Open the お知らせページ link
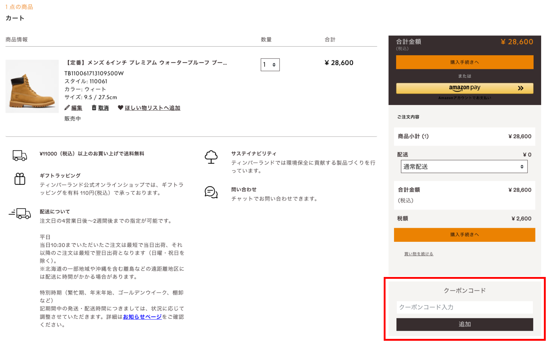 142,317
